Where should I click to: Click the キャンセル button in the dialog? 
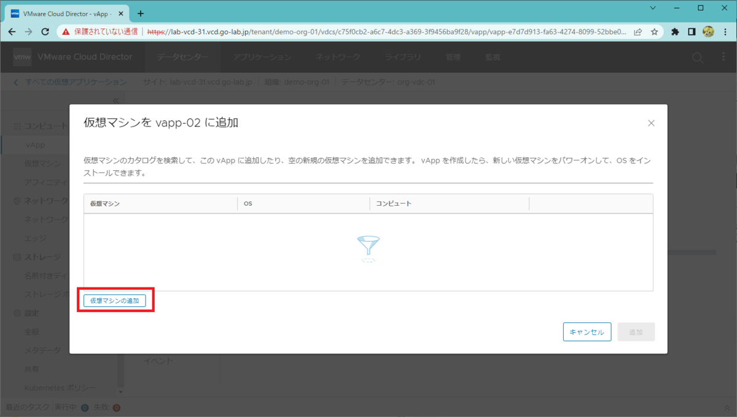point(587,332)
